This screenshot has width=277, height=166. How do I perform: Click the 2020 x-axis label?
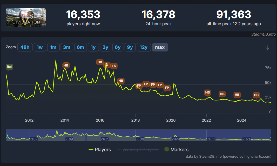pyautogui.click(x=171, y=120)
